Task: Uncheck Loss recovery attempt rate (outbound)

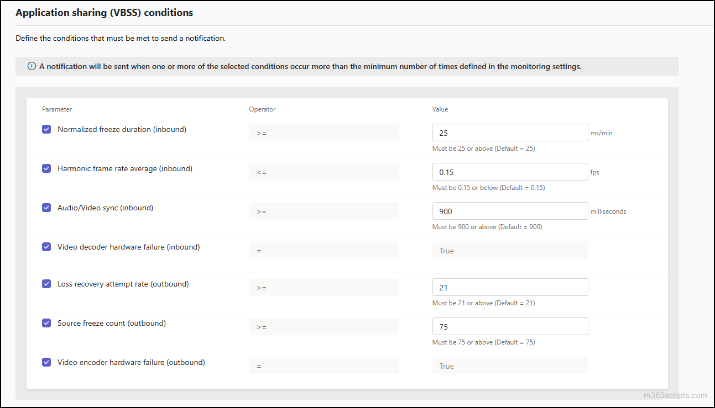Action: [x=46, y=284]
